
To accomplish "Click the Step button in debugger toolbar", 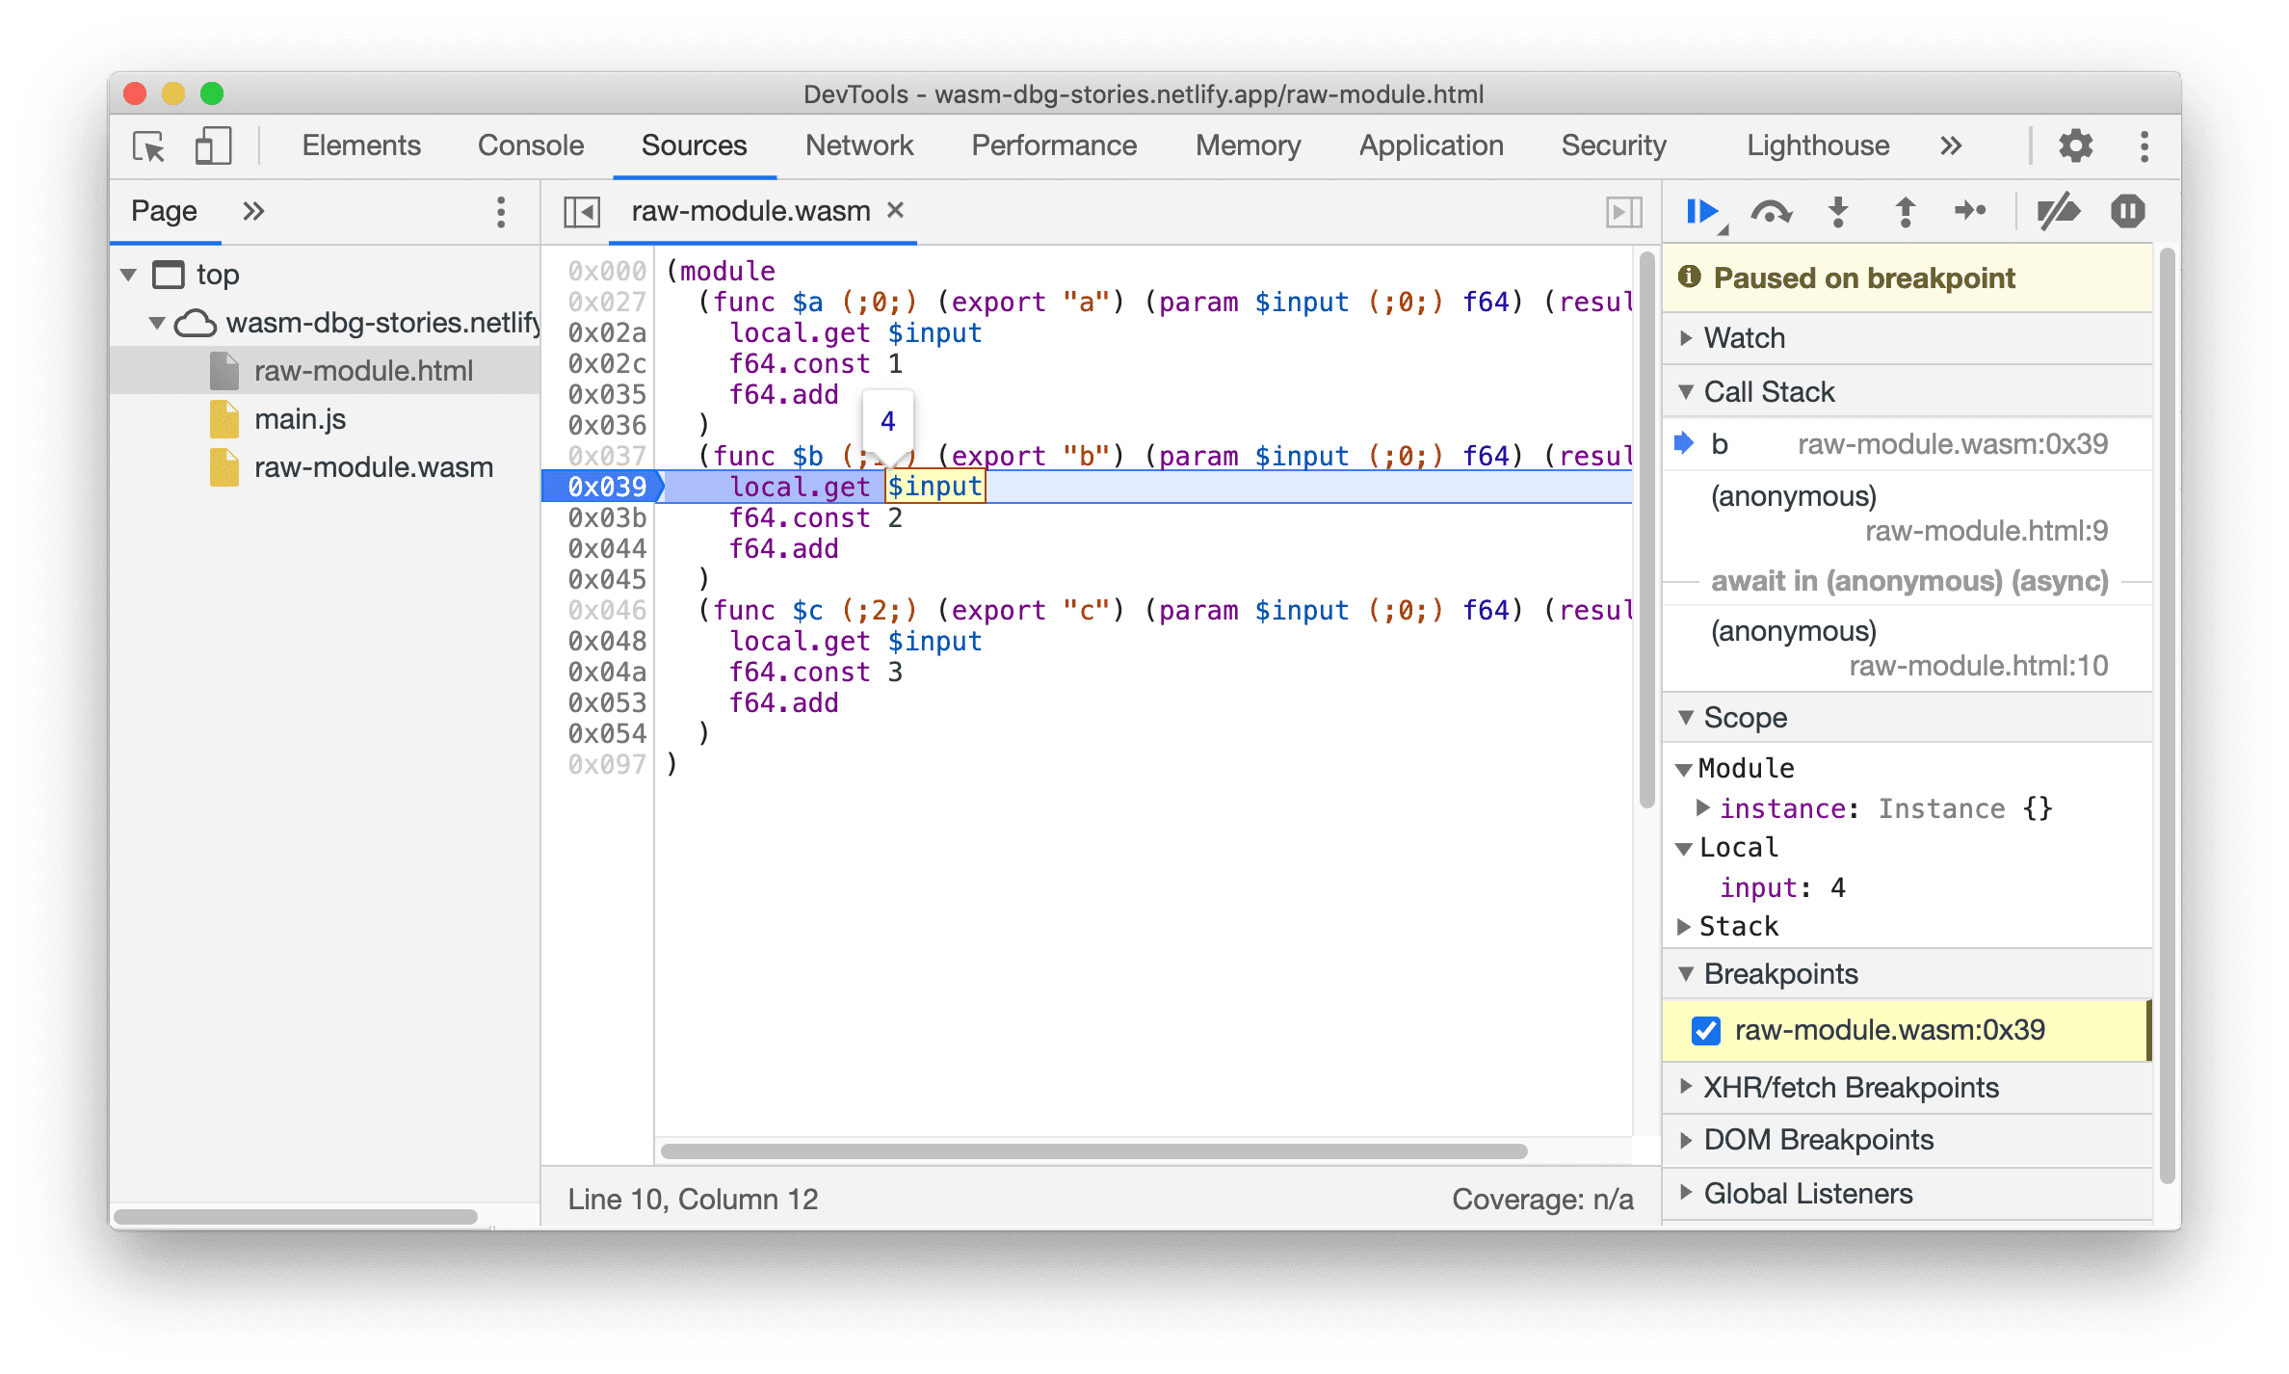I will 1968,214.
